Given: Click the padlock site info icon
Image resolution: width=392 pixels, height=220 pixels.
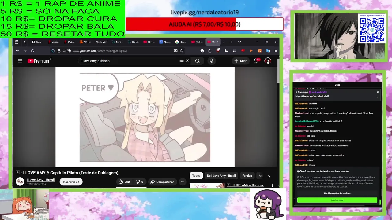Looking at the screenshot, I should click(59, 51).
